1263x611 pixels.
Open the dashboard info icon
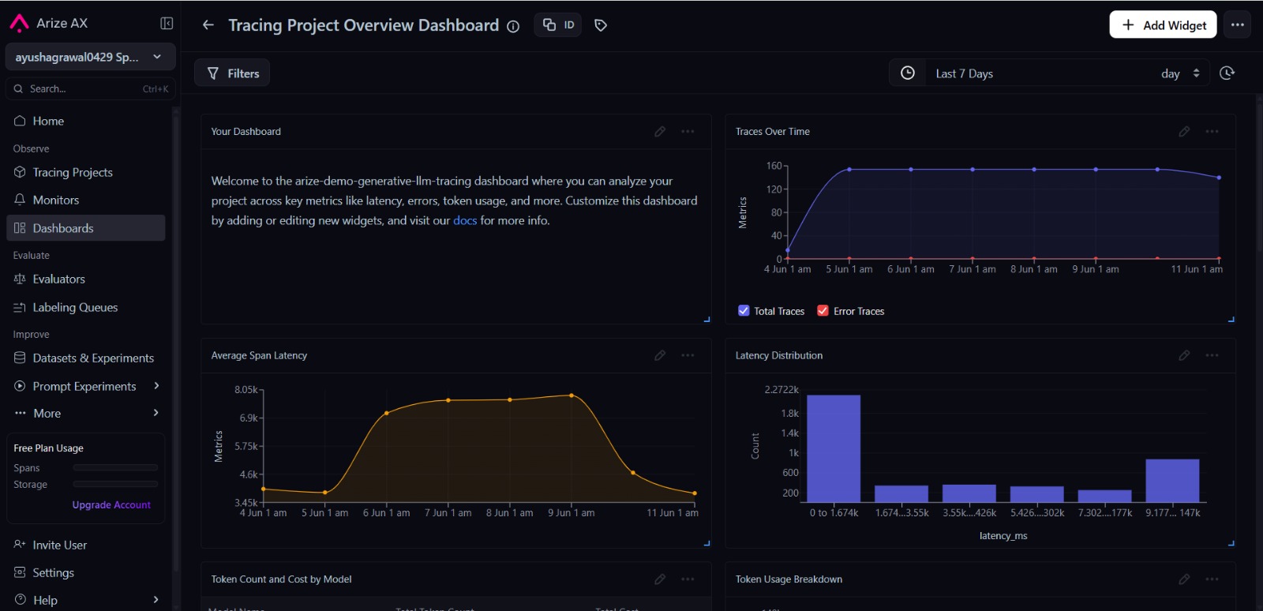click(x=513, y=26)
